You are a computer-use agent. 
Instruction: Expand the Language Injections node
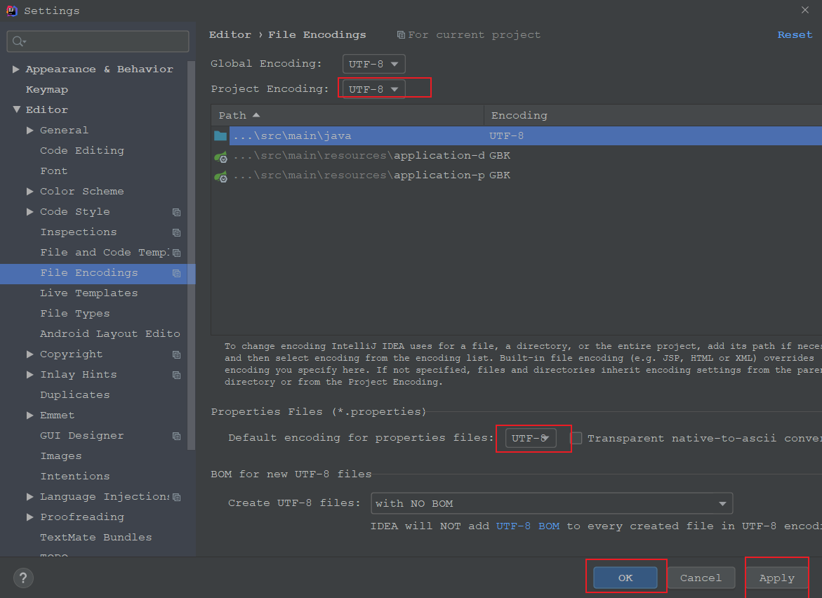pyautogui.click(x=30, y=496)
